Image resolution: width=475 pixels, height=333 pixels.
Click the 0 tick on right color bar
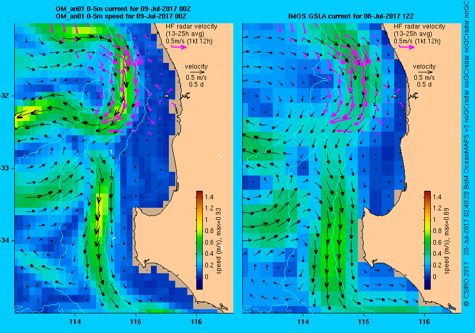(x=434, y=276)
